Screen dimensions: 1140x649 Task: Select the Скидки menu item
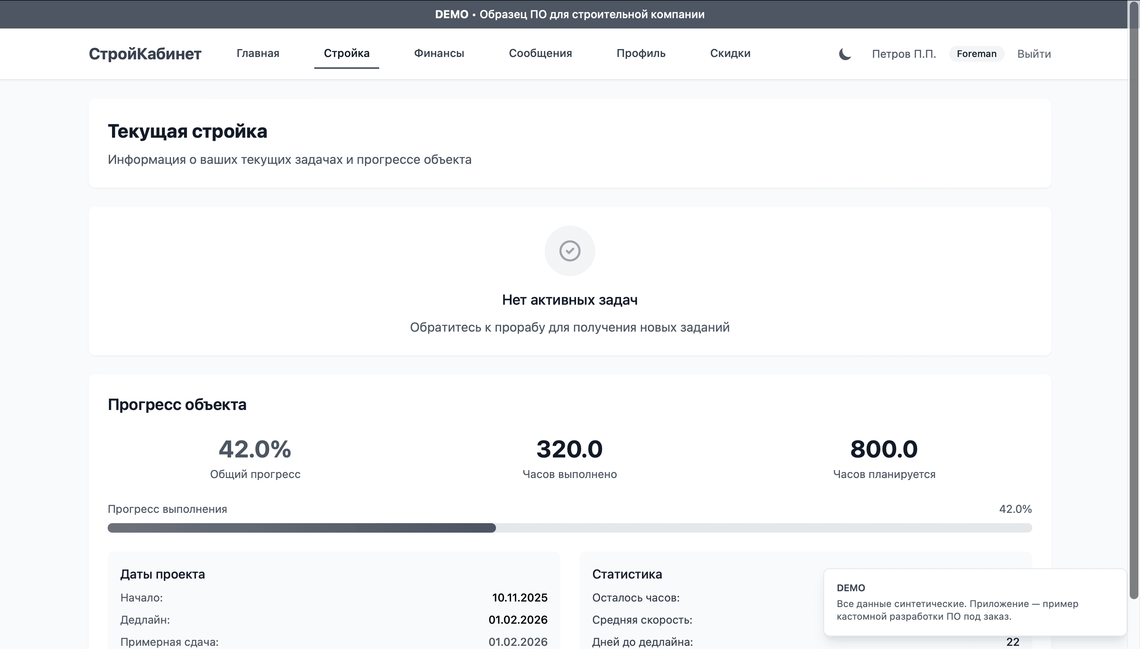(x=730, y=53)
